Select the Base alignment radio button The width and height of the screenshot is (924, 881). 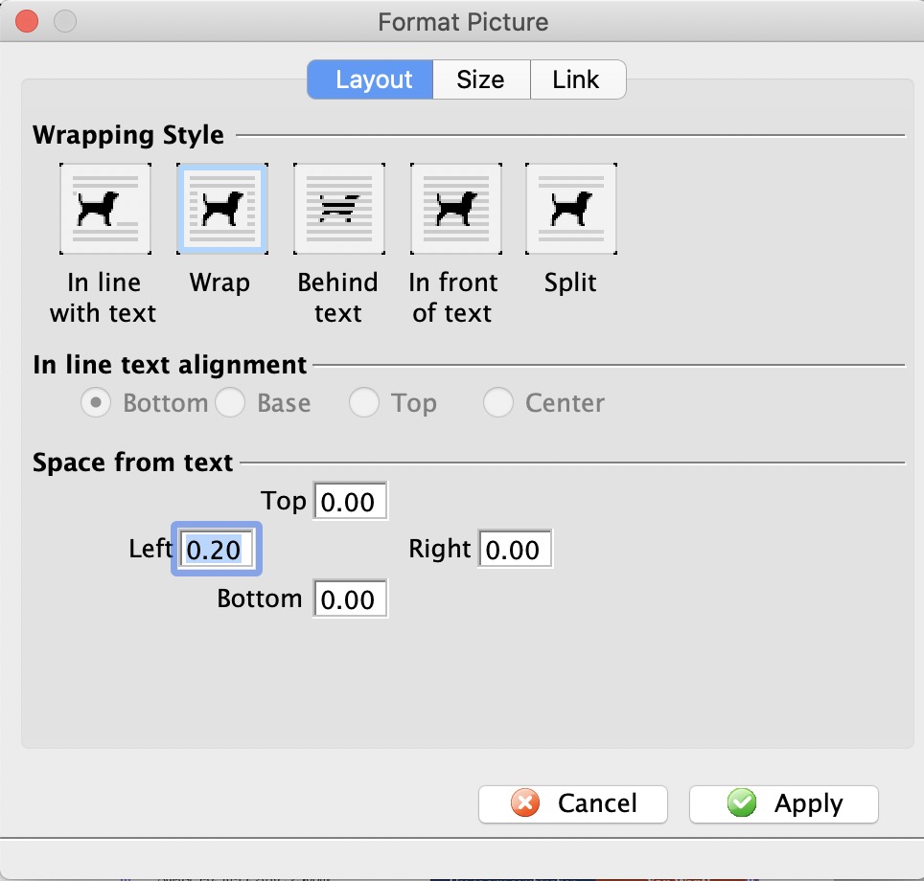click(x=230, y=403)
